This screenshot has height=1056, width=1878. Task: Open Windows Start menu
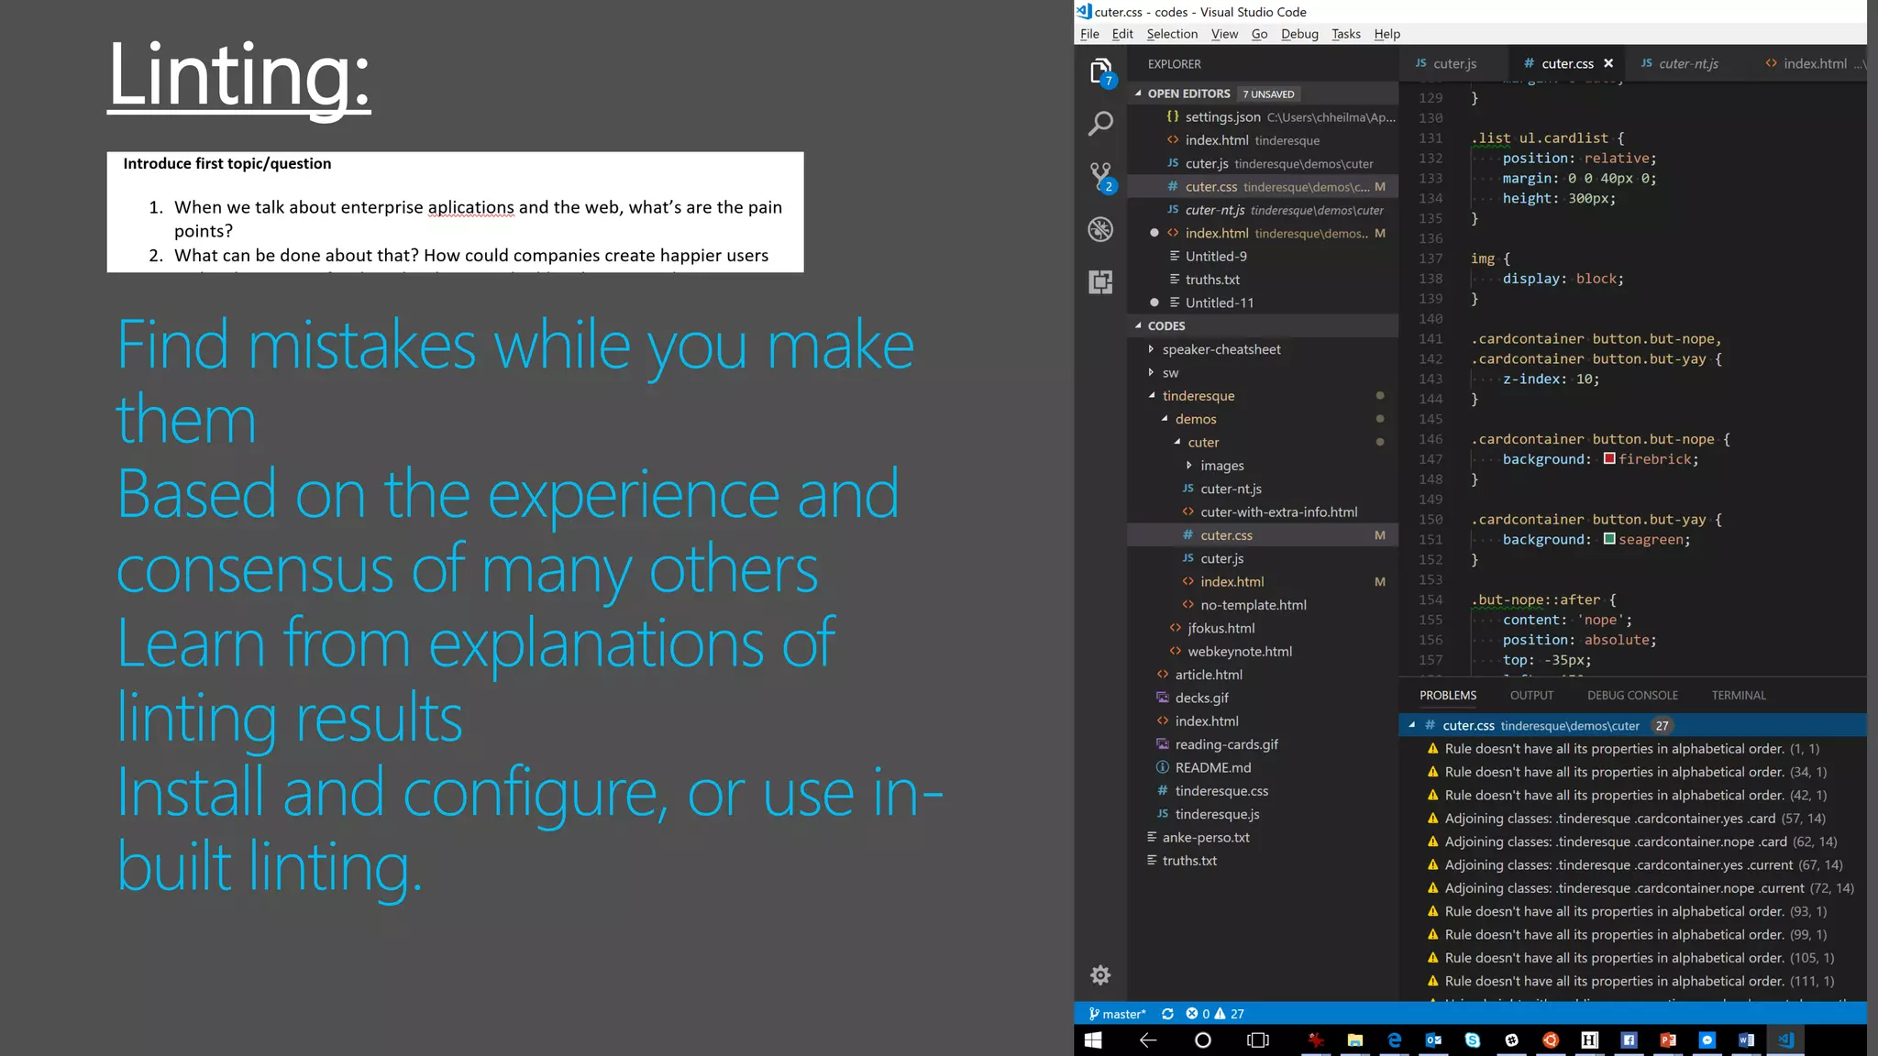[1092, 1040]
